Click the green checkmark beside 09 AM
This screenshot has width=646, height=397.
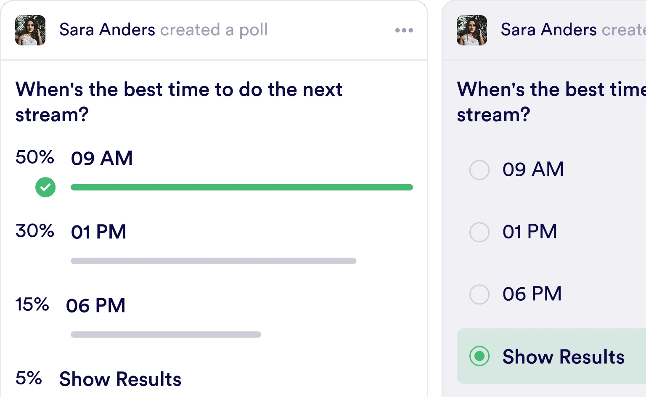tap(45, 188)
